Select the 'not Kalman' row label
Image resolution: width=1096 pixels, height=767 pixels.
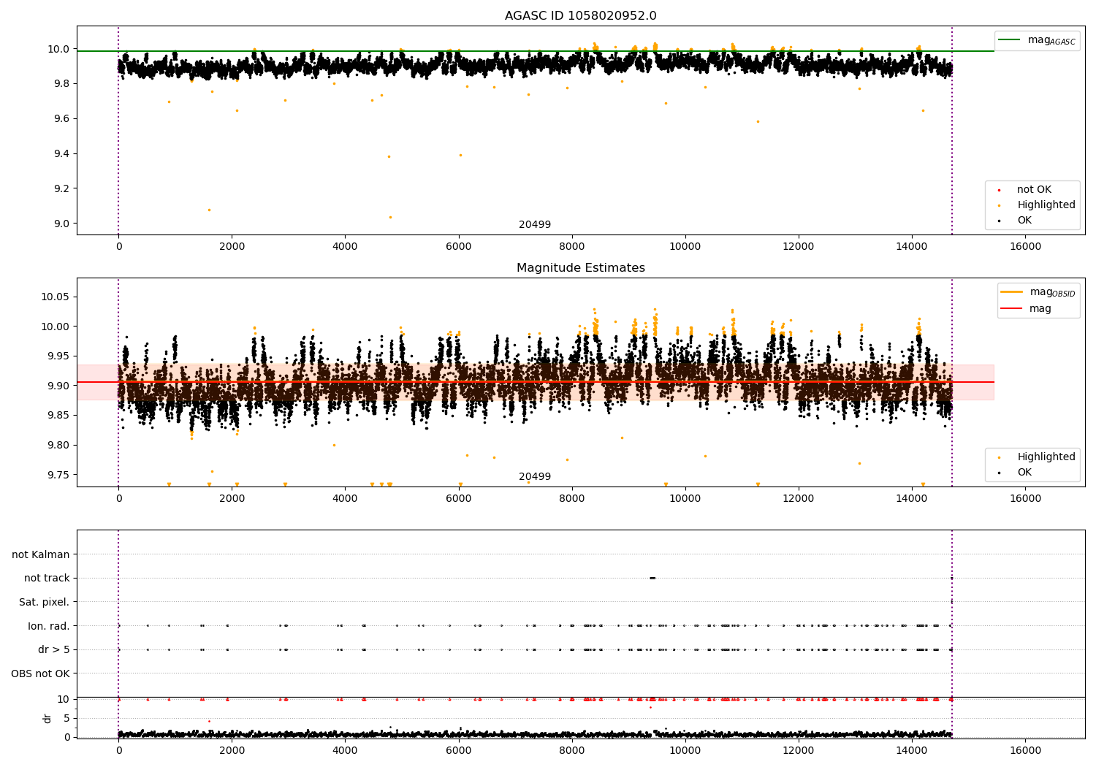click(41, 554)
